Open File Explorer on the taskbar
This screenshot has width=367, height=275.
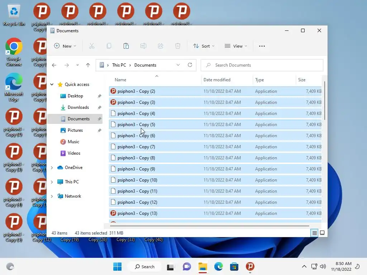[x=203, y=266]
